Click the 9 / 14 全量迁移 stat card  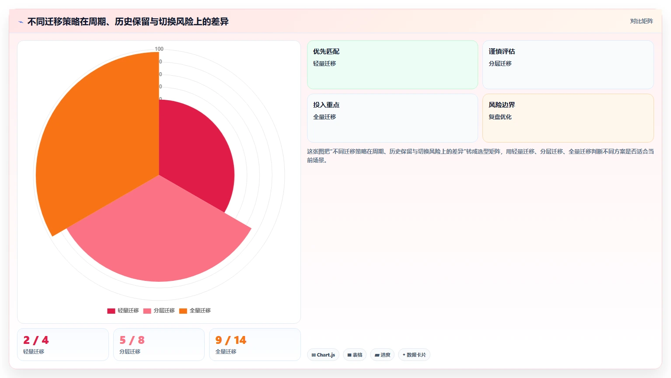255,345
